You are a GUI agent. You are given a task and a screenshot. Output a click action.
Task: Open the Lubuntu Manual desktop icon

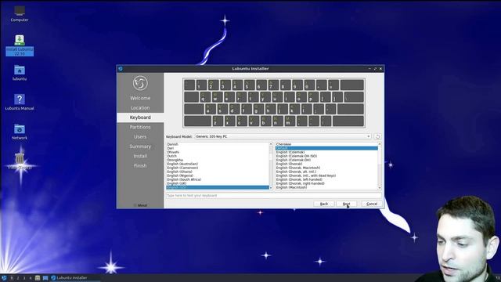click(x=20, y=103)
